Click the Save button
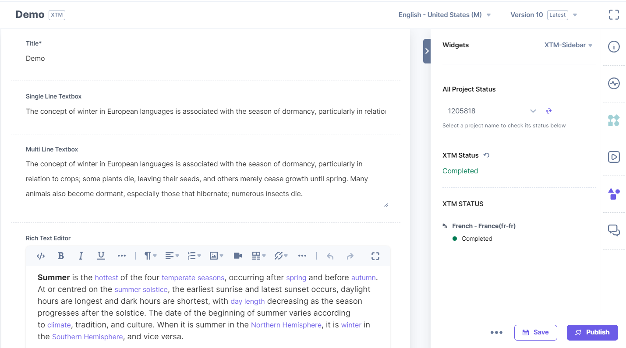The height and width of the screenshot is (348, 626). (x=536, y=332)
